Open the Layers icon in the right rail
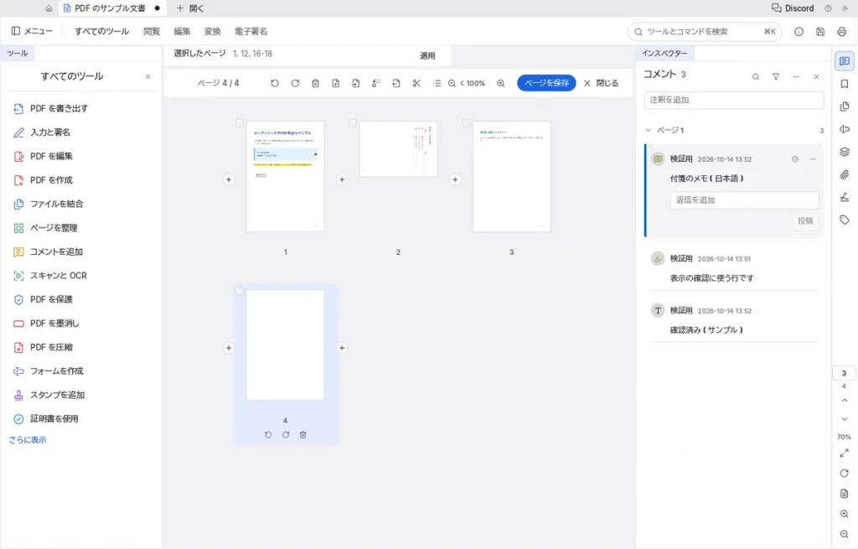Image resolution: width=858 pixels, height=549 pixels. tap(845, 152)
